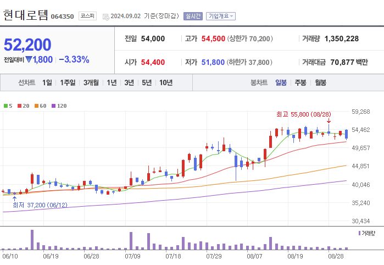
Task: Select the 5년 line chart tab
Action: coord(147,82)
